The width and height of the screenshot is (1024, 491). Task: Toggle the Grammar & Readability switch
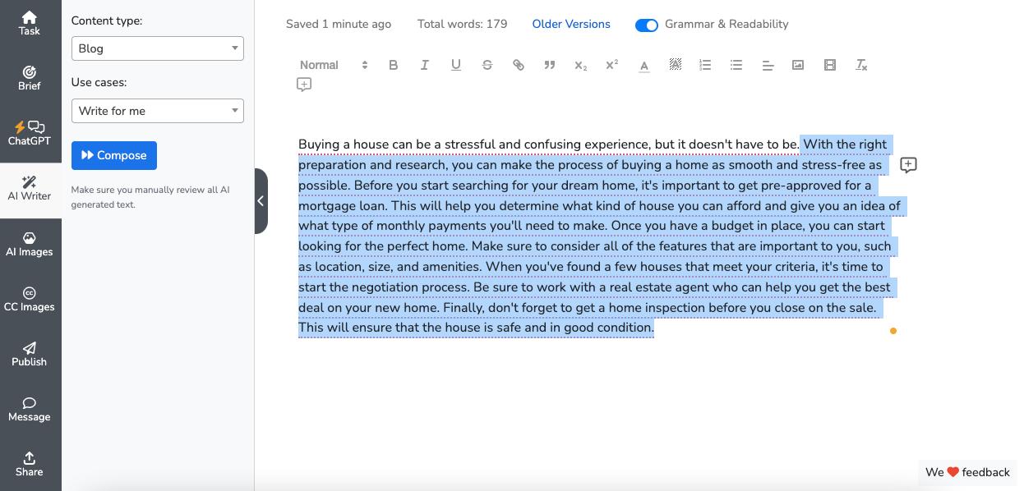pyautogui.click(x=647, y=25)
